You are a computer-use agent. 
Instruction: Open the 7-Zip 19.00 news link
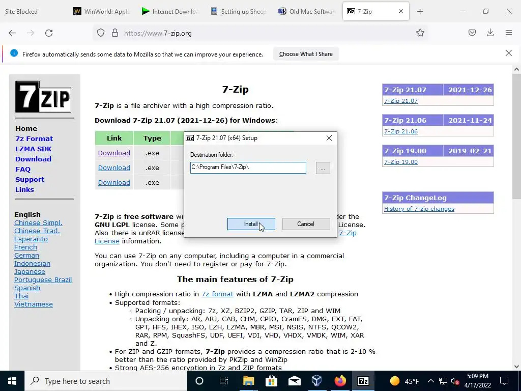[401, 162]
